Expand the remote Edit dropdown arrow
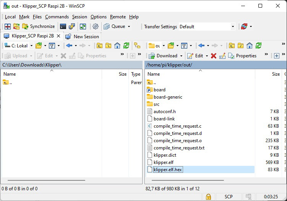The width and height of the screenshot is (287, 201). coord(207,56)
